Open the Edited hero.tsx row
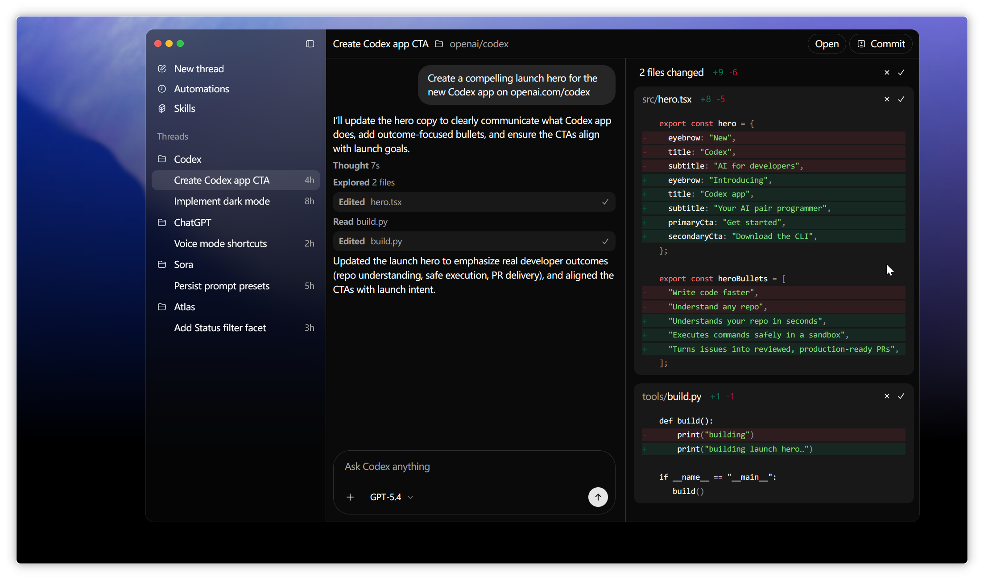The height and width of the screenshot is (580, 984). point(474,202)
